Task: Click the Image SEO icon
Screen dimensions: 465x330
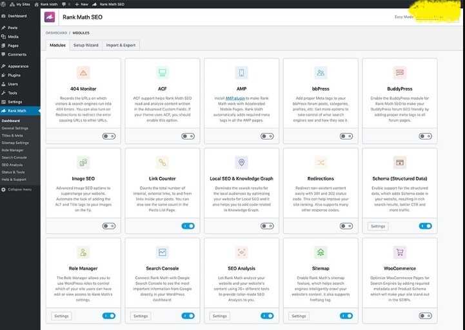Action: tap(83, 163)
